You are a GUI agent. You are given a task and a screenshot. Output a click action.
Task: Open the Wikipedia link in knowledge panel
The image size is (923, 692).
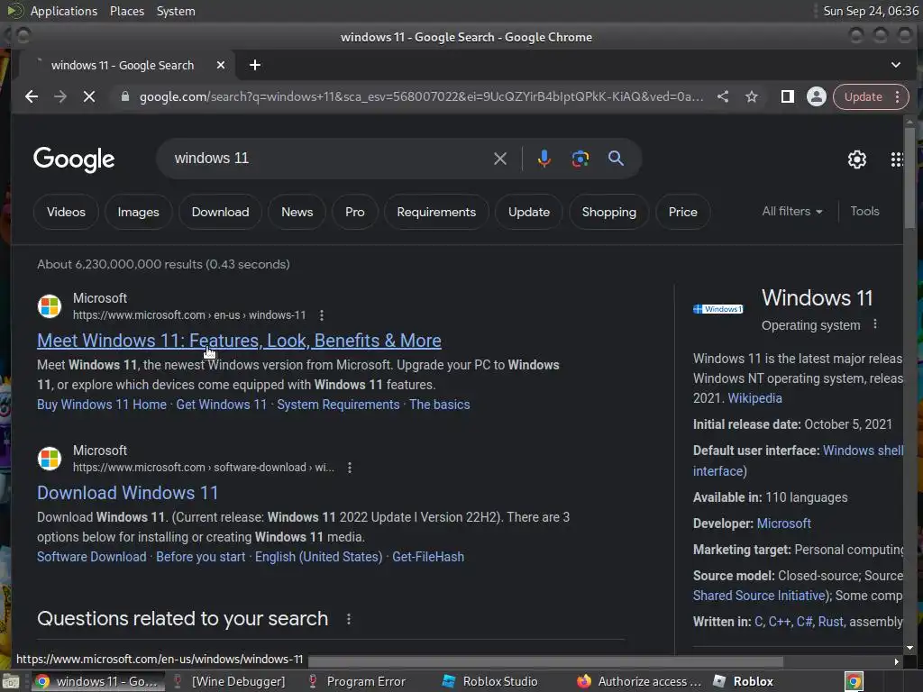click(x=754, y=398)
